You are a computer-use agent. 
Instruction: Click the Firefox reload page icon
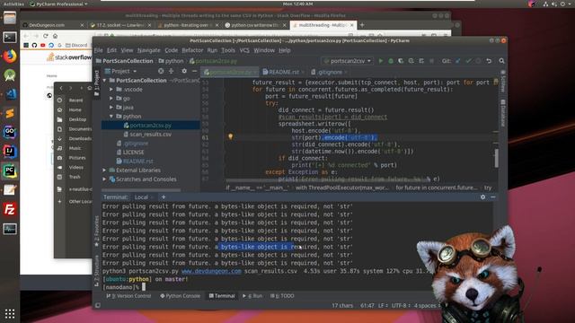[x=46, y=36]
